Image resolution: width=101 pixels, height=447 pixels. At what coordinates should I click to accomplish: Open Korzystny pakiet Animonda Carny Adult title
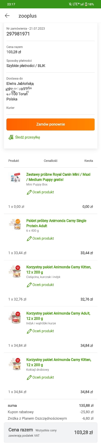58,316
